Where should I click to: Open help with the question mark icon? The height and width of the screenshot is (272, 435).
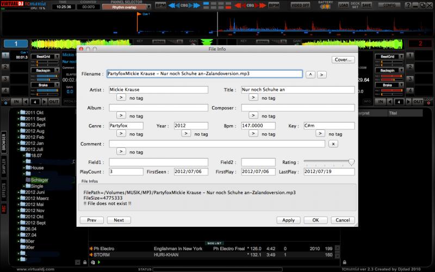407,5
